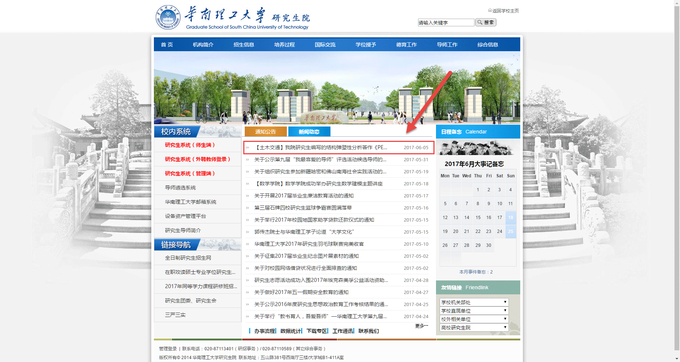Open the 学位授予 menu
This screenshot has width=680, height=362.
(366, 45)
